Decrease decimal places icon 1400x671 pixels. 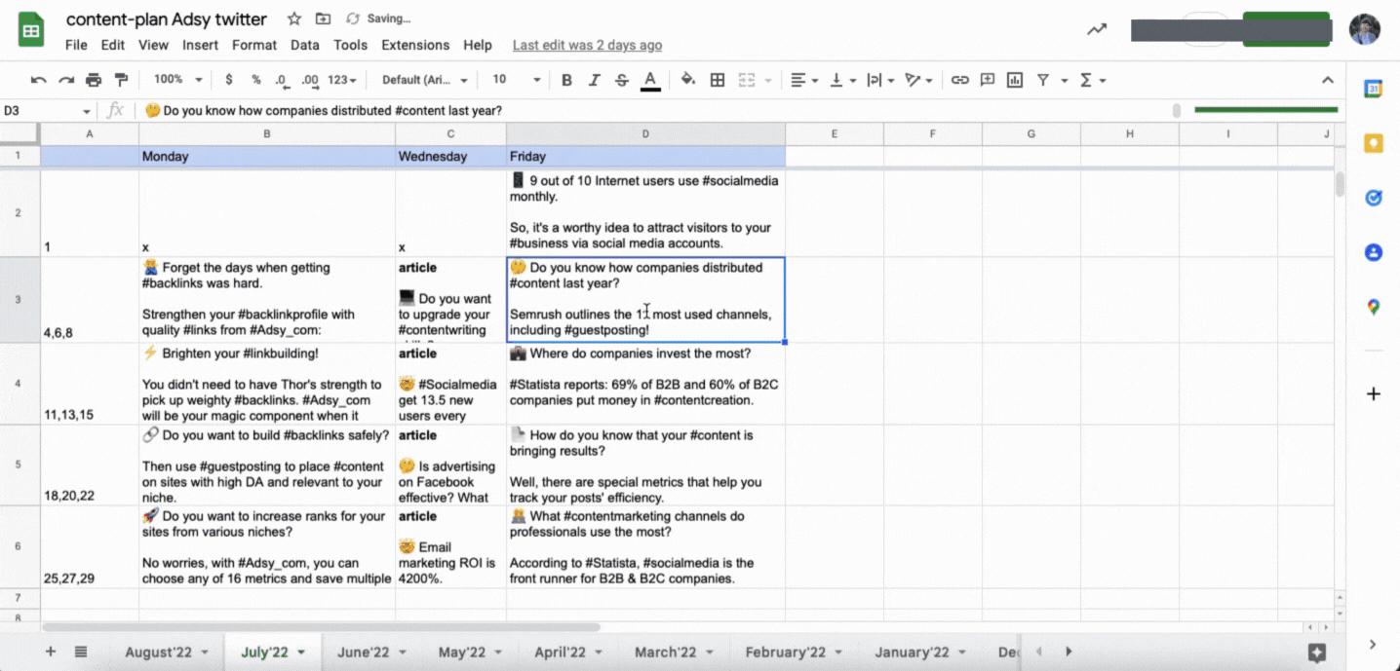point(282,80)
